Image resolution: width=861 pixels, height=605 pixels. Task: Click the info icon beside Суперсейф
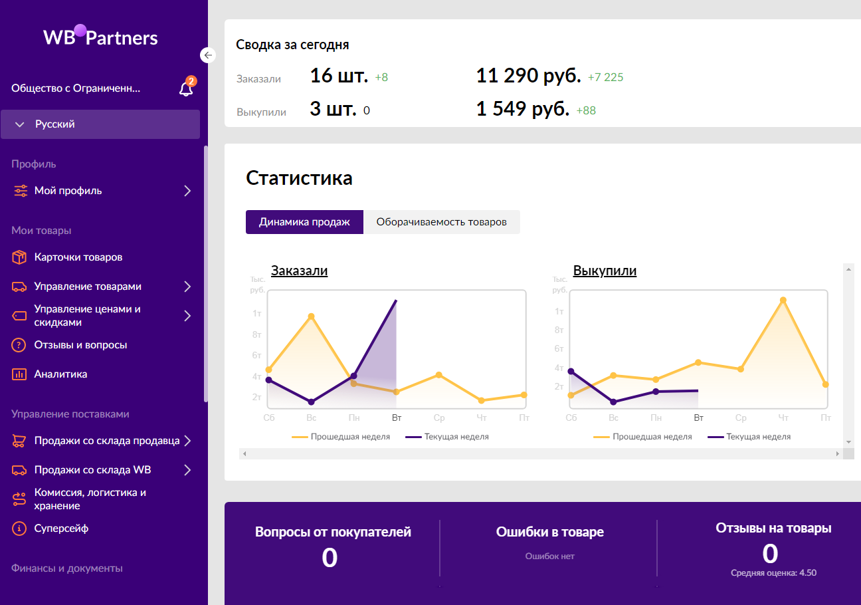click(20, 529)
